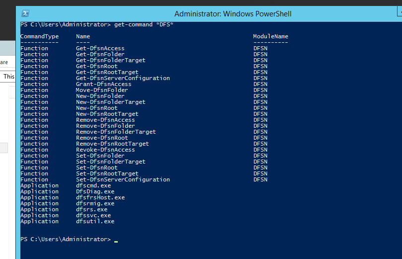Click the Remove-DfsnRootTarget entry
Screen dimensions: 402x259
click(x=112, y=144)
